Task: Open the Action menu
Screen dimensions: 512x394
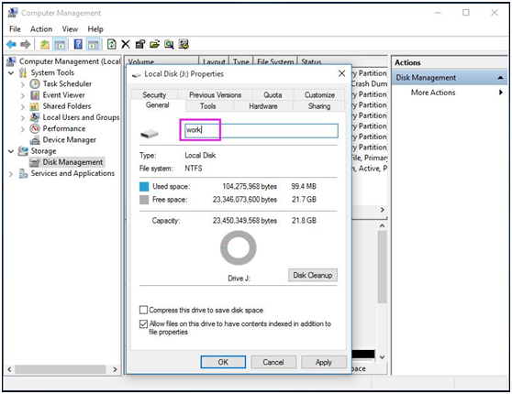Action: tap(41, 29)
